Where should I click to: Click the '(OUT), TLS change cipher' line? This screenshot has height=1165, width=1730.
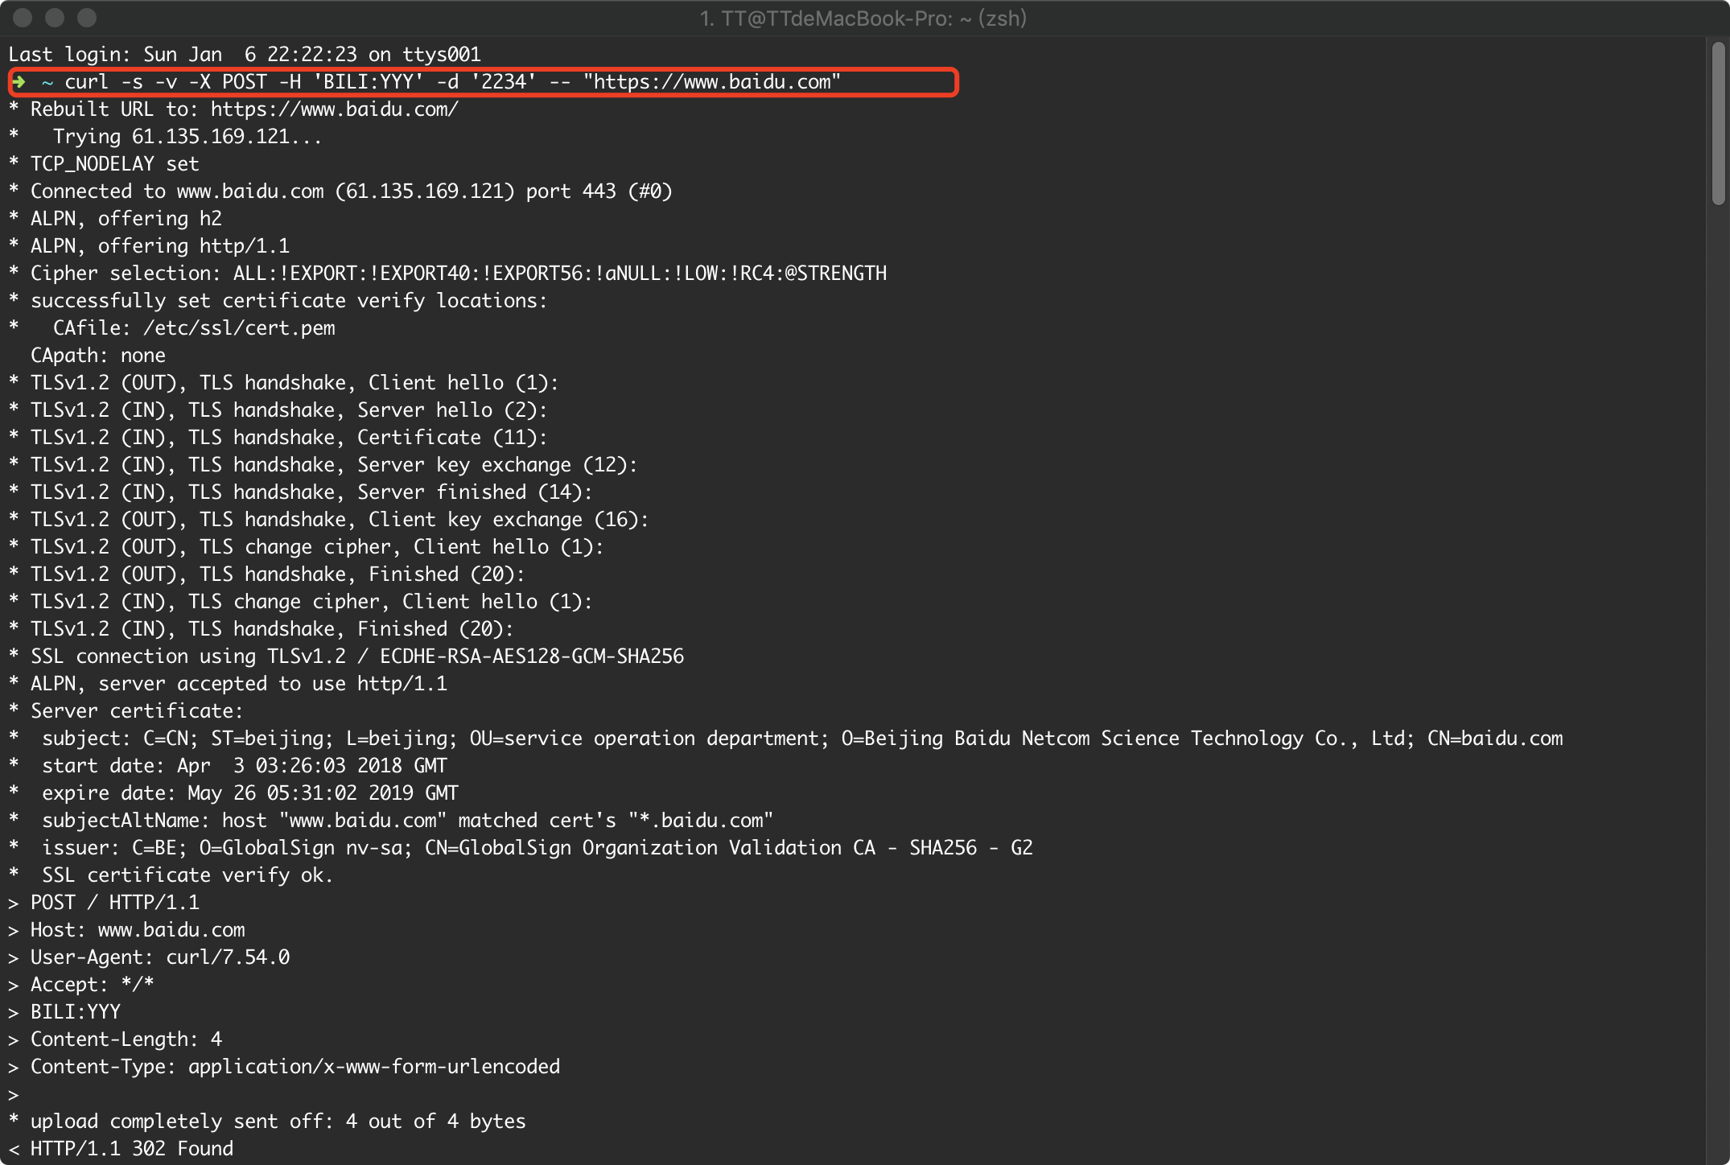(x=306, y=547)
